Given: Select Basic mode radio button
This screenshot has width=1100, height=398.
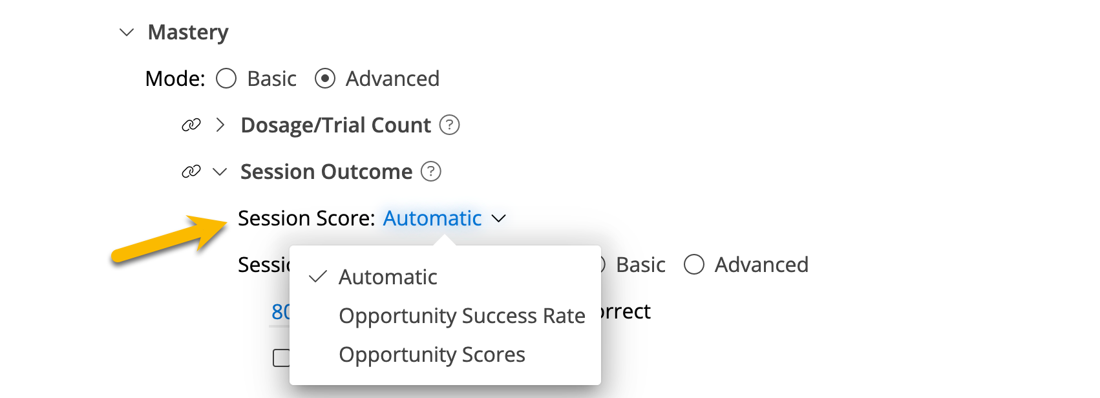Looking at the screenshot, I should coord(226,79).
